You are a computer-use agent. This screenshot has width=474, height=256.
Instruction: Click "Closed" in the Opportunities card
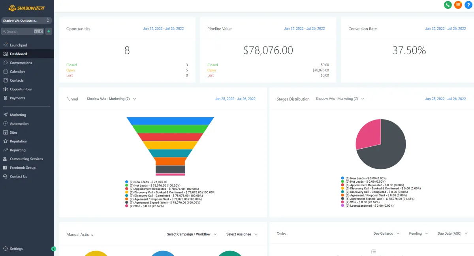pyautogui.click(x=71, y=65)
